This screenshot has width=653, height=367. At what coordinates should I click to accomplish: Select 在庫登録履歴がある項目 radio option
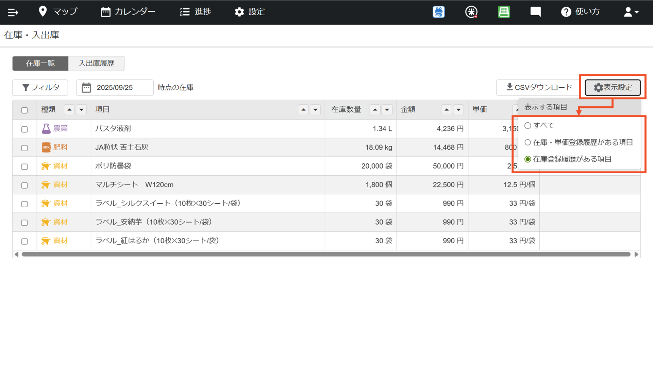[x=528, y=159]
